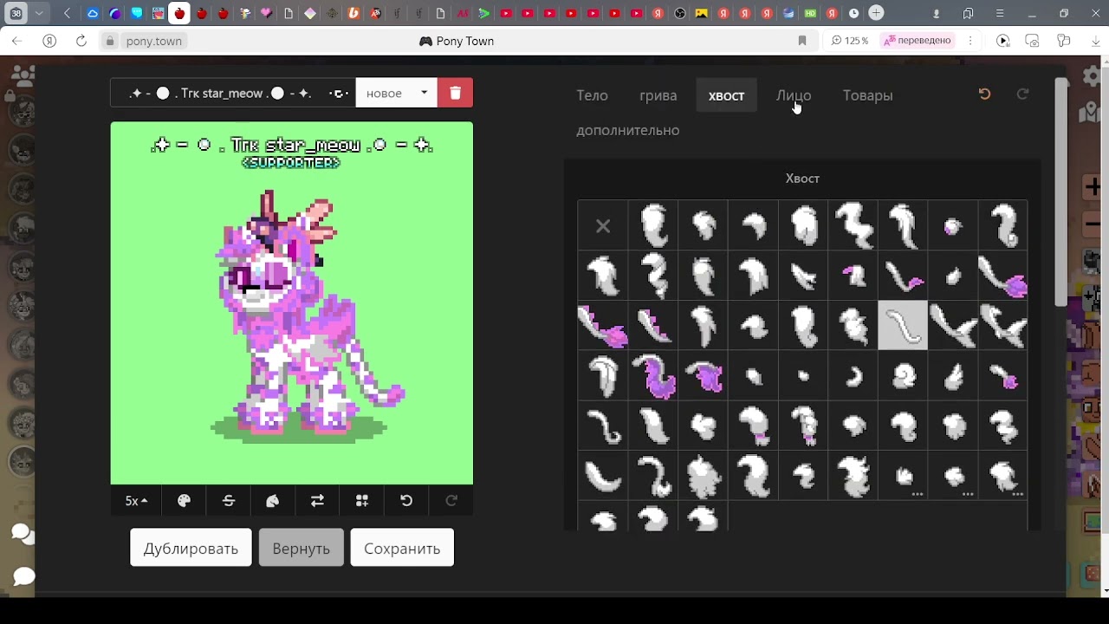
Task: Select the no-tail X option
Action: pyautogui.click(x=603, y=226)
